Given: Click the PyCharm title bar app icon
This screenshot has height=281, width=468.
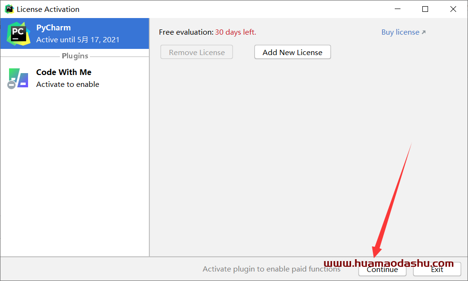Looking at the screenshot, I should click(9, 9).
